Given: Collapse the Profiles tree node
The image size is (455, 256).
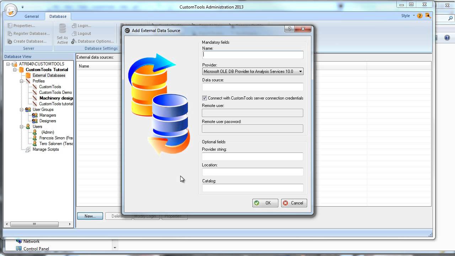Looking at the screenshot, I should click(x=22, y=81).
